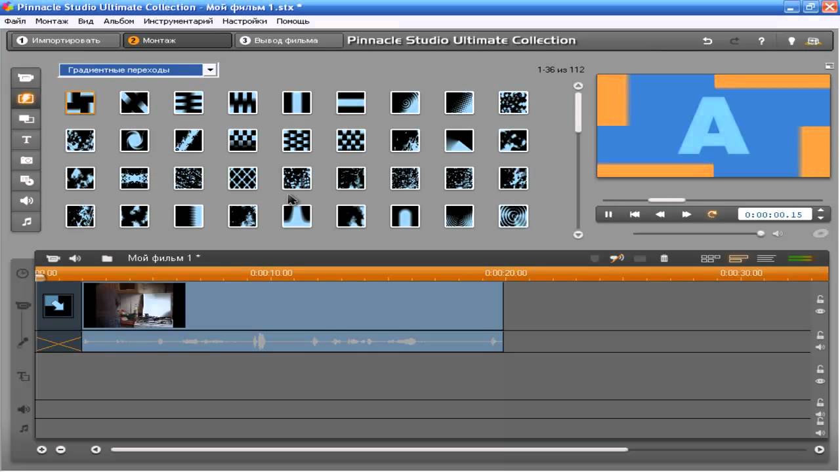The height and width of the screenshot is (472, 840).
Task: Mute the original audio track
Action: (820, 347)
